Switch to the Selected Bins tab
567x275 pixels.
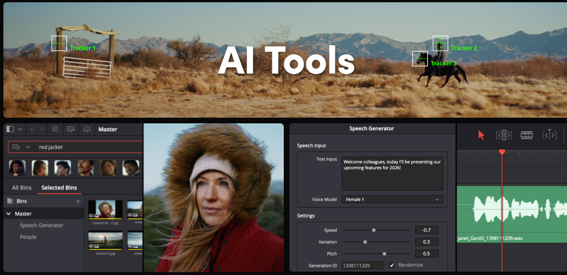tap(59, 187)
